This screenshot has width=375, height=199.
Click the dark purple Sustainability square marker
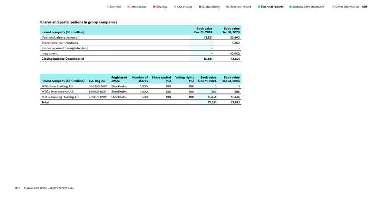[200, 7]
